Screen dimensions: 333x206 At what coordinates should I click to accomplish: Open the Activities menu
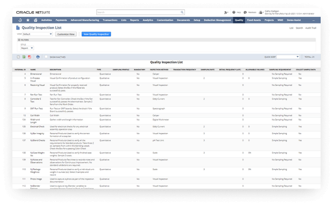coord(47,20)
